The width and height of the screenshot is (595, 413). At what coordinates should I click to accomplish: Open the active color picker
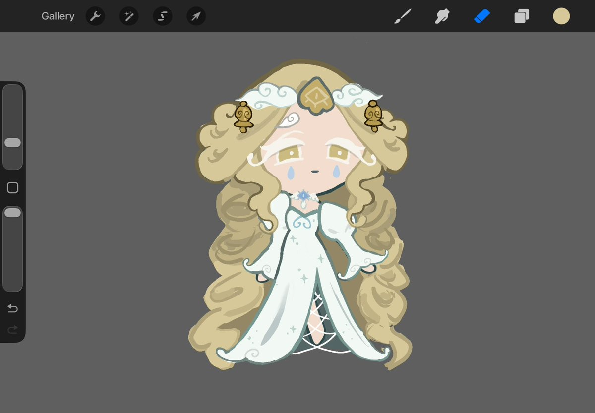tap(561, 16)
